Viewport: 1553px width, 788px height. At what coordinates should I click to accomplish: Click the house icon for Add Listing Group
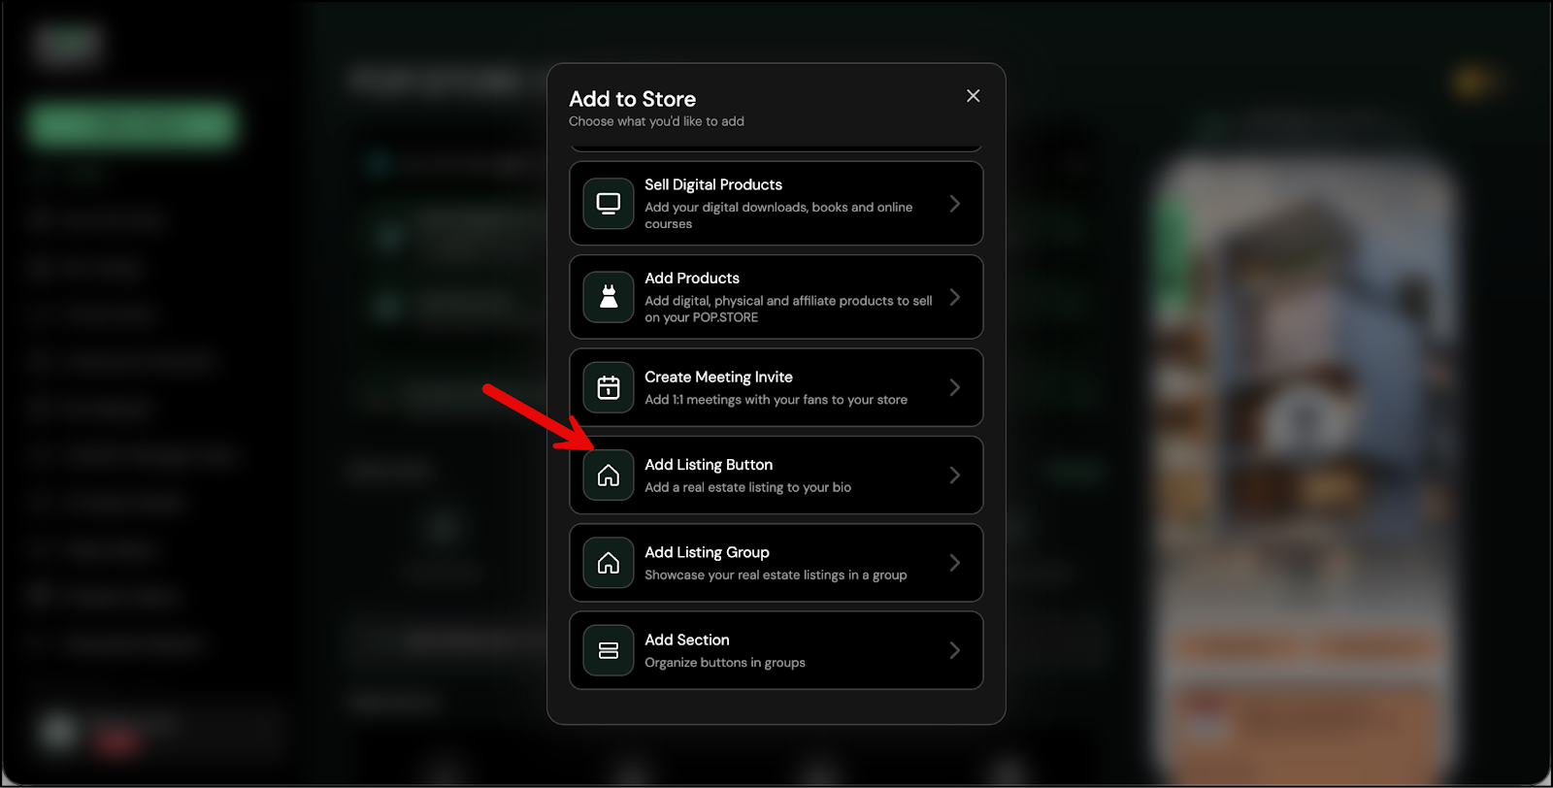609,563
